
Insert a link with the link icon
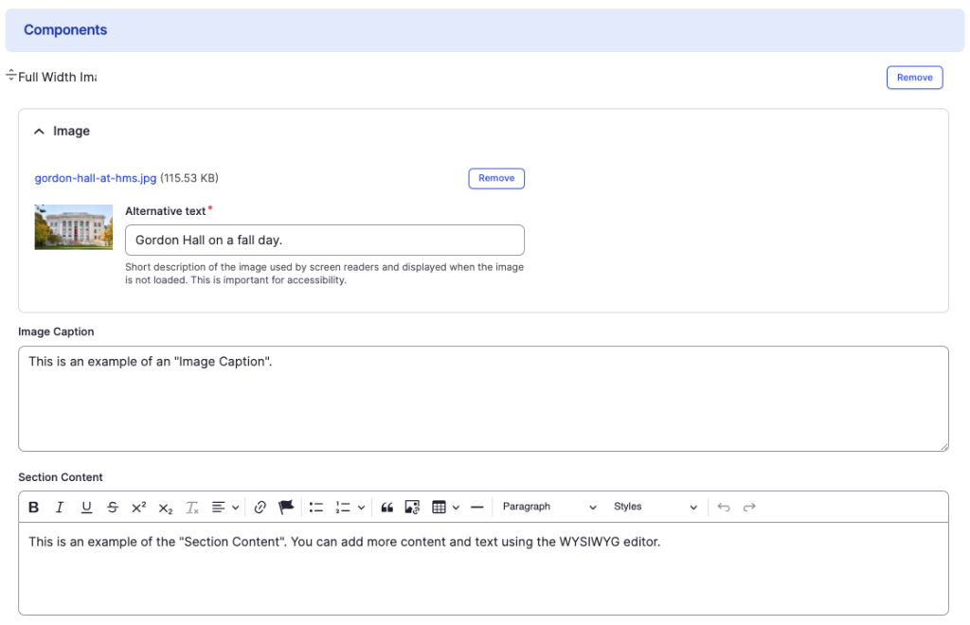click(x=260, y=508)
